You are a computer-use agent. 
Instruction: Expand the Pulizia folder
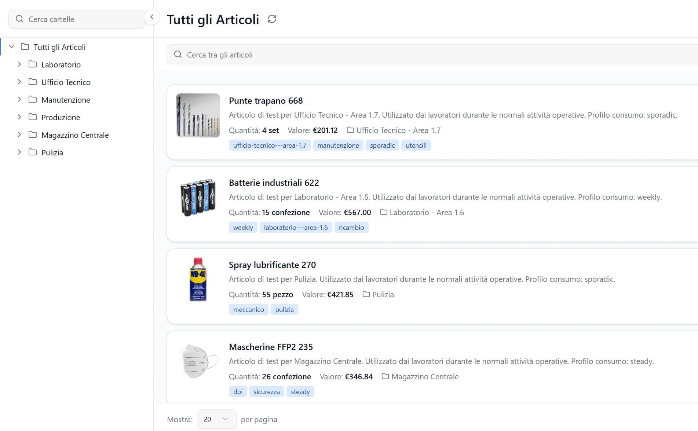(x=19, y=152)
